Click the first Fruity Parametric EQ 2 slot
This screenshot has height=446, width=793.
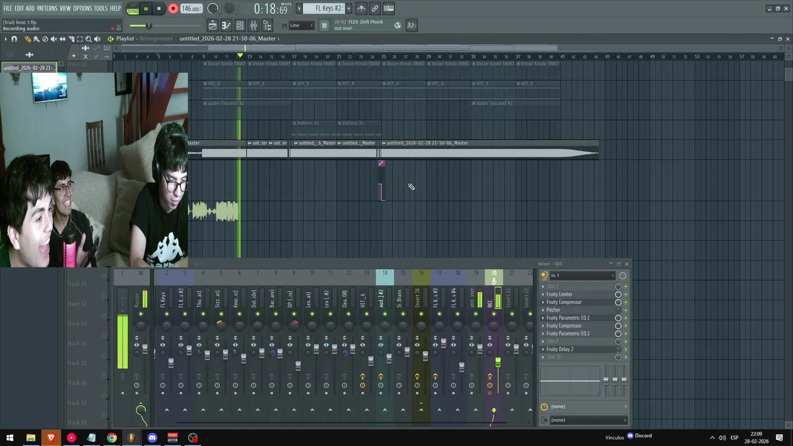[567, 318]
